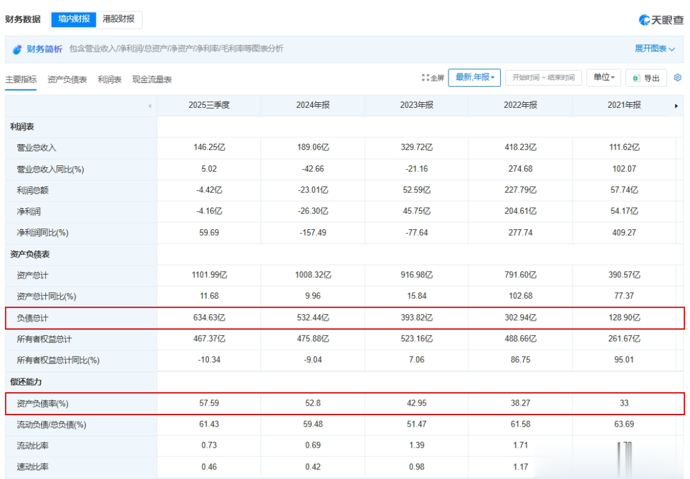The width and height of the screenshot is (690, 479).
Task: Click the date range input field
Action: (544, 78)
